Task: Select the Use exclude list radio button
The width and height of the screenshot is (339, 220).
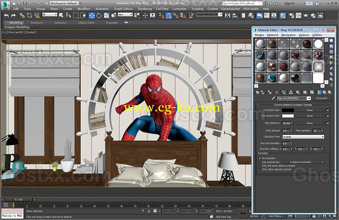Action: coord(259,162)
